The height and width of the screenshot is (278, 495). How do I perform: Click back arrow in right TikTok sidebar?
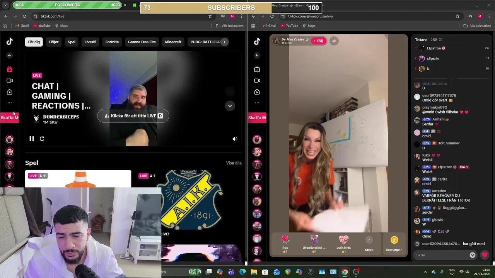[257, 55]
